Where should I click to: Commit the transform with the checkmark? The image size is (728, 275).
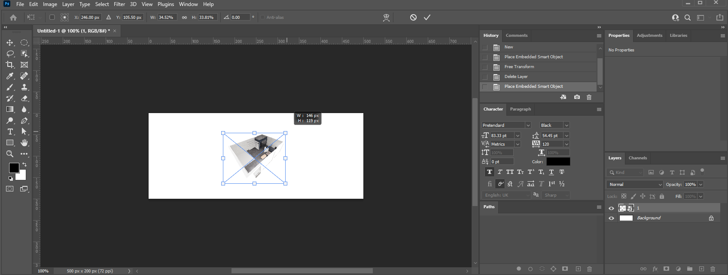427,17
